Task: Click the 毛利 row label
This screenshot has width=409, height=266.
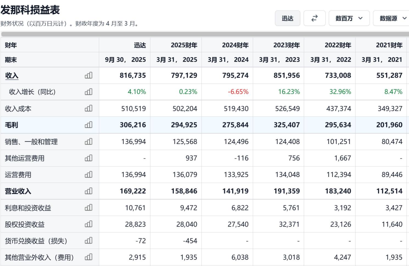Action: pyautogui.click(x=11, y=125)
